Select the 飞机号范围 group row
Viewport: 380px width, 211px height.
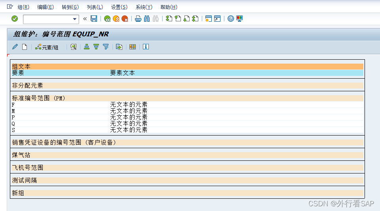187,168
